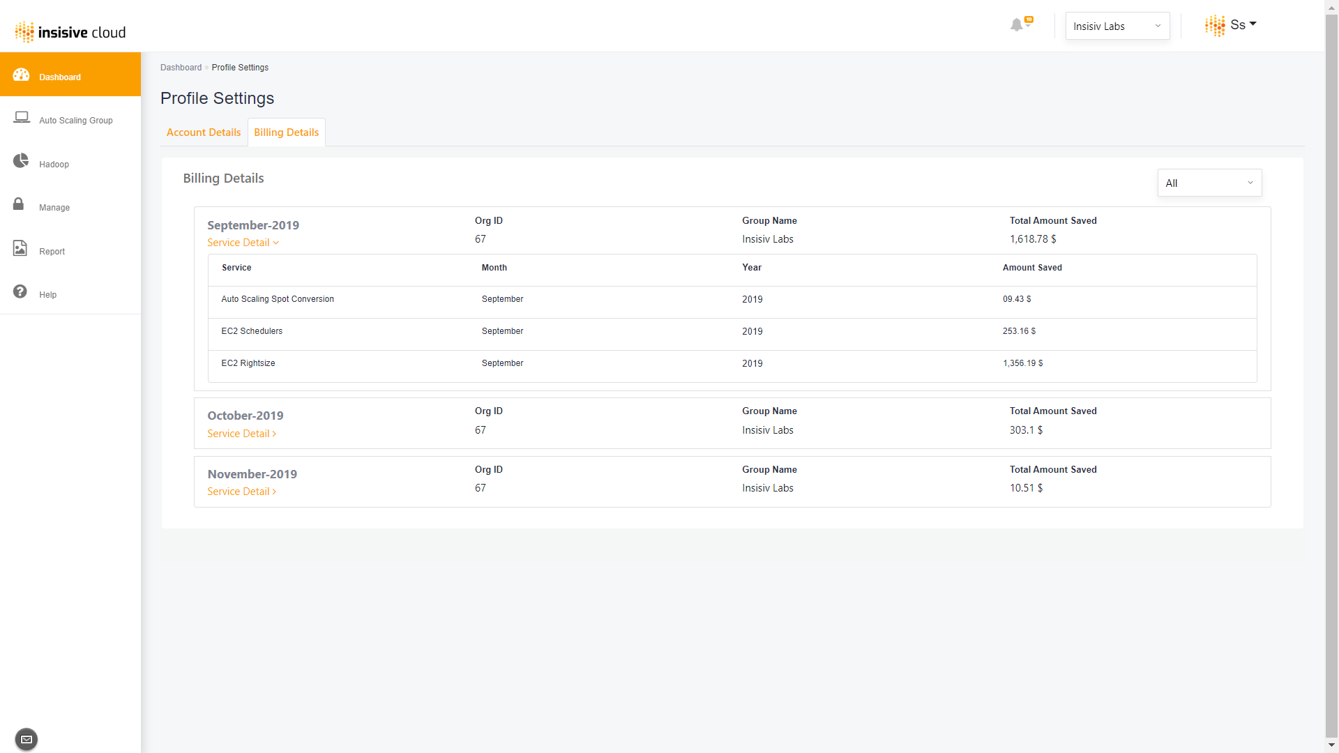Screen dimensions: 1339x753
Task: Click the Hadoop pie chart icon
Action: [x=21, y=161]
